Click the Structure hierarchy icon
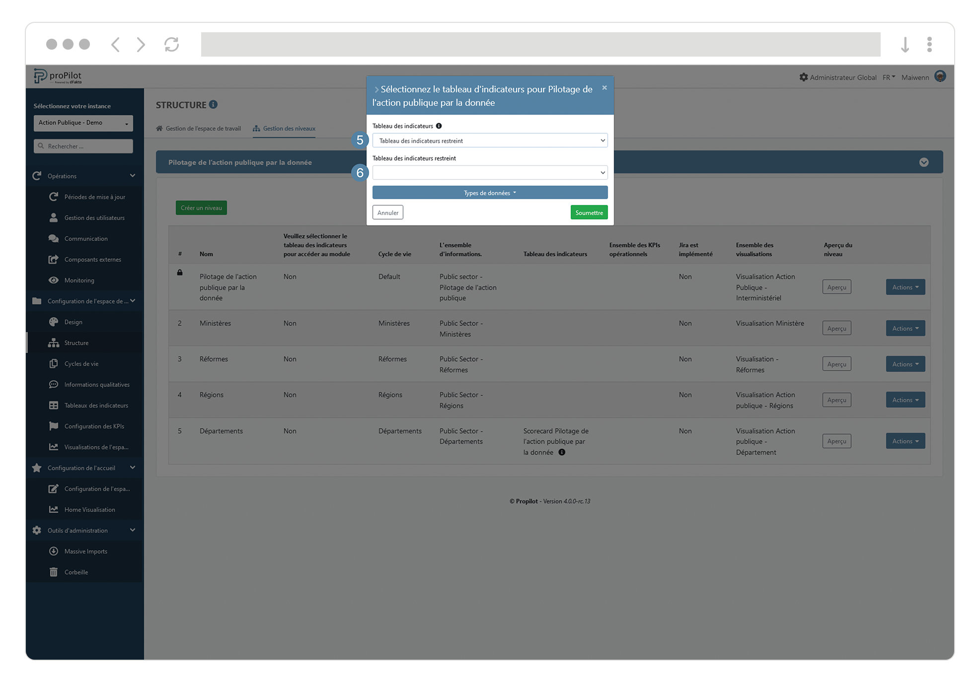The image size is (980, 687). (54, 343)
